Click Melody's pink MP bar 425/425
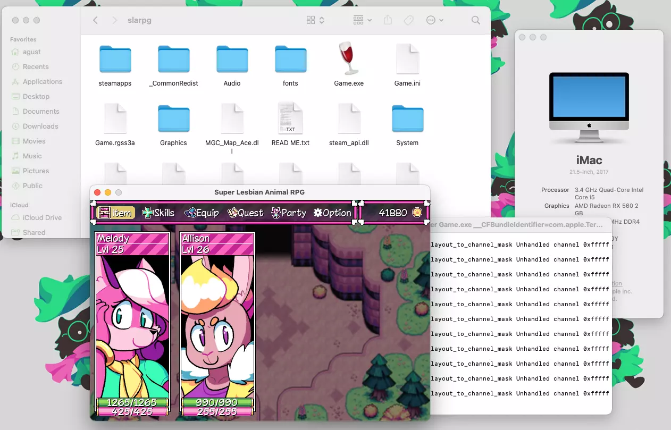This screenshot has height=430, width=671. [x=132, y=411]
